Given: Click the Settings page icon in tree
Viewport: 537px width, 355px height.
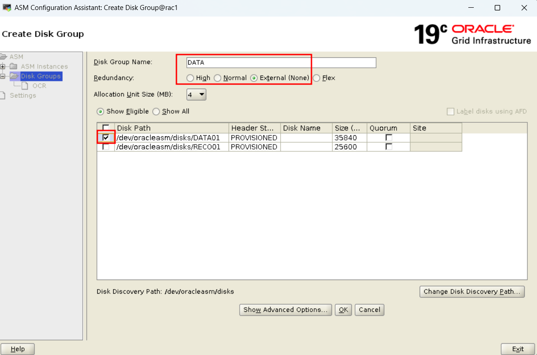Looking at the screenshot, I should [3, 95].
